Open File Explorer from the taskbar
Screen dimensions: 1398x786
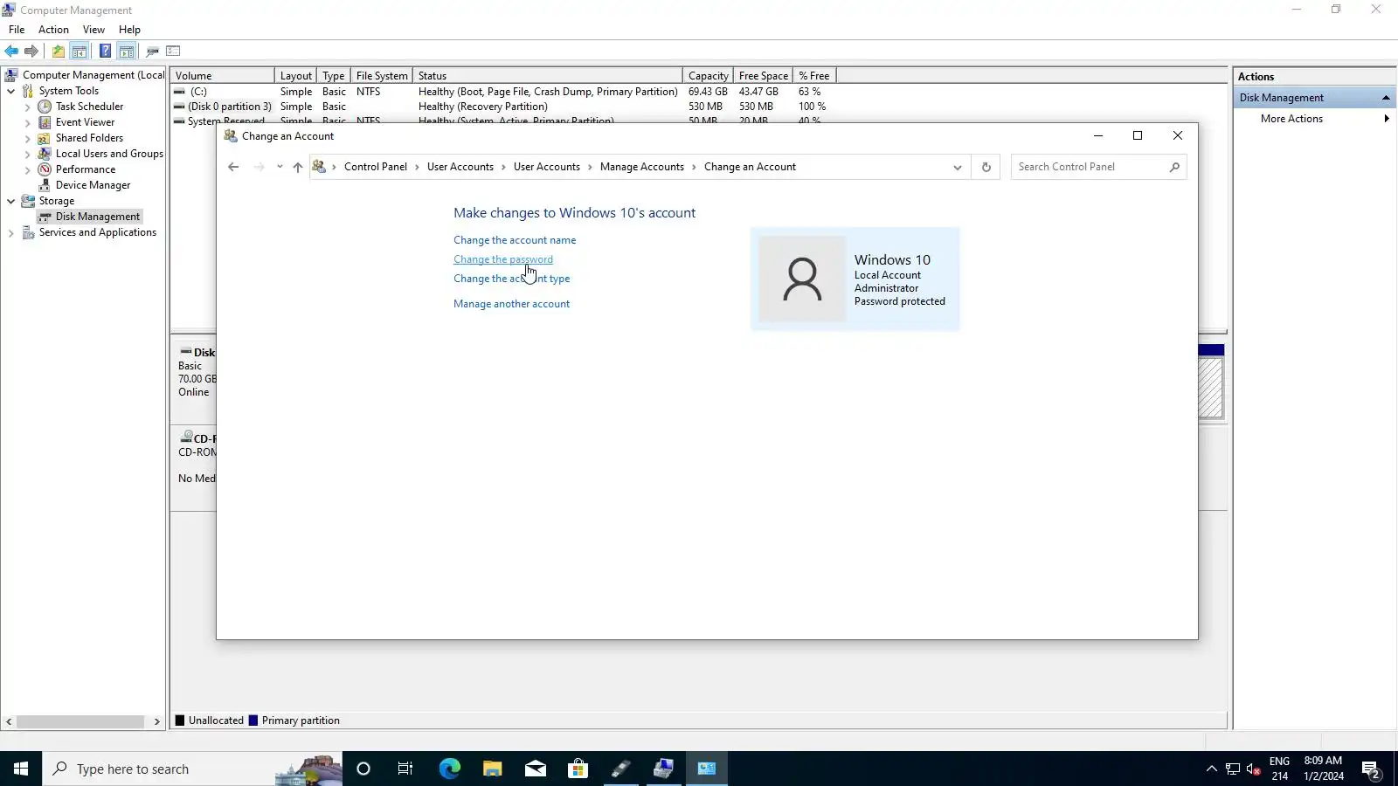tap(492, 769)
